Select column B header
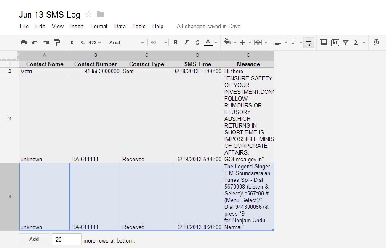The image size is (386, 248). tap(96, 56)
